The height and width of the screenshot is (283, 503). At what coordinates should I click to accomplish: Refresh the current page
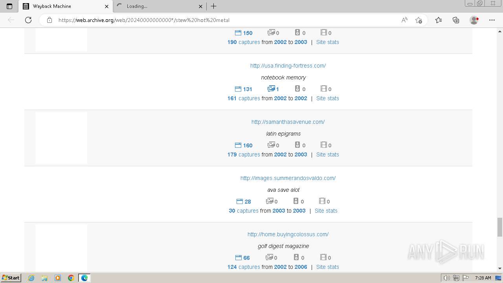coord(28,20)
